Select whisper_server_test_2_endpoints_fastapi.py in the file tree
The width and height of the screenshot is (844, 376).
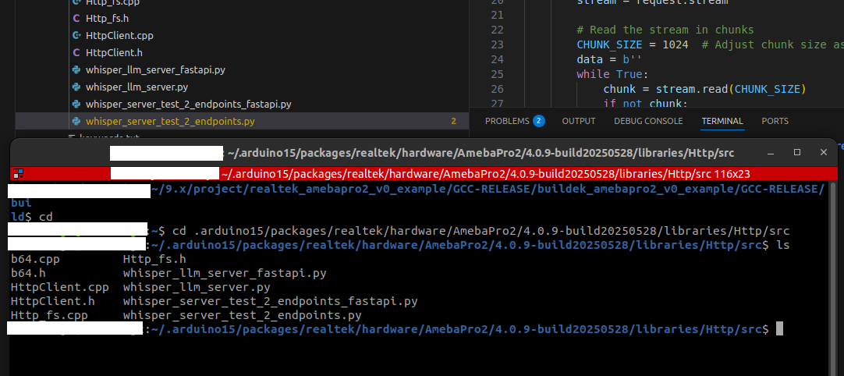point(188,104)
